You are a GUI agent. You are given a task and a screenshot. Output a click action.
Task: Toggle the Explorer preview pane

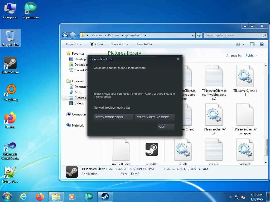(x=252, y=44)
